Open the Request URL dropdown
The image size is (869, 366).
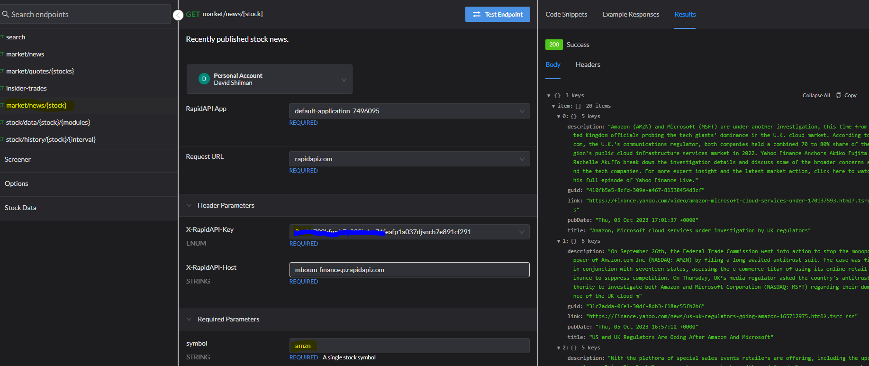[409, 159]
